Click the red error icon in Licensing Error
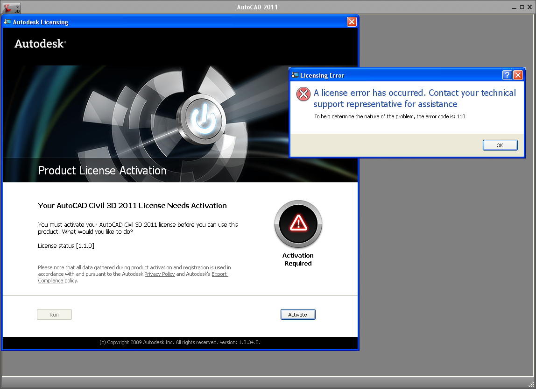 tap(303, 94)
